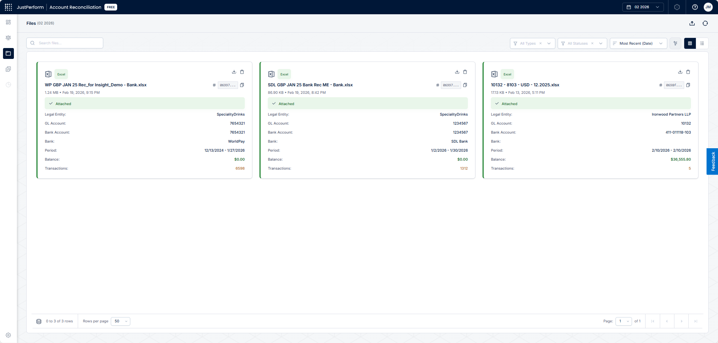This screenshot has width=718, height=343.
Task: Open settings gear at sidebar bottom
Action: [x=8, y=335]
